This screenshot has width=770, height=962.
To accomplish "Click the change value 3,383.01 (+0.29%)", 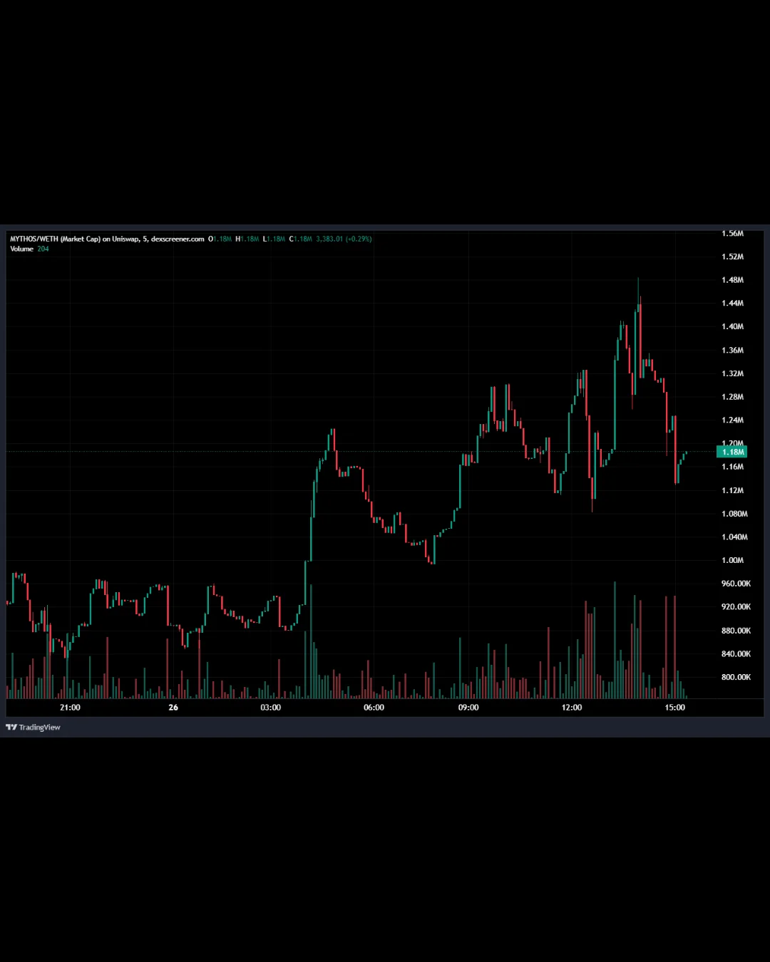I will [344, 239].
